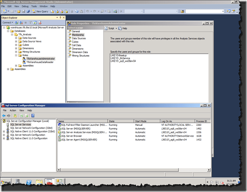The width and height of the screenshot is (247, 192).
Task: Select the Mining Structures page in Role Properties
Action: coord(80,55)
